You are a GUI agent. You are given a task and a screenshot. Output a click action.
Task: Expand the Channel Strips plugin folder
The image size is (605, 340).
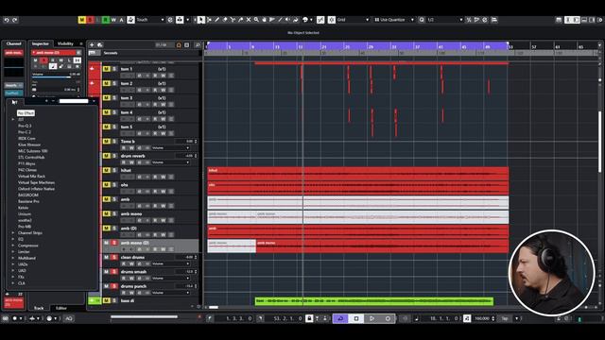coord(13,233)
